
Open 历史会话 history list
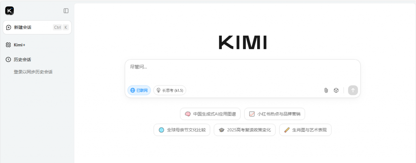tap(18, 60)
